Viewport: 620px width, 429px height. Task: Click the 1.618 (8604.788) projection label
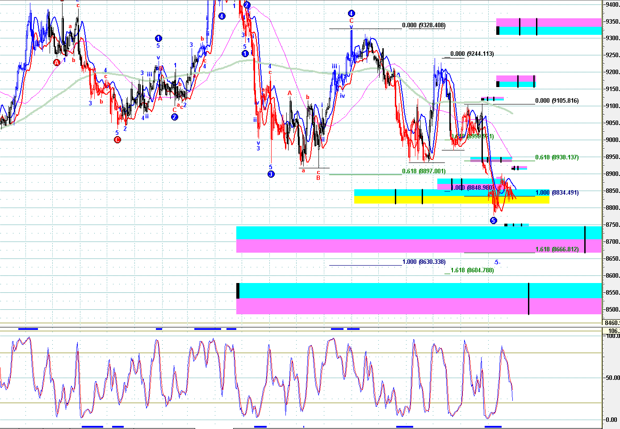click(472, 271)
